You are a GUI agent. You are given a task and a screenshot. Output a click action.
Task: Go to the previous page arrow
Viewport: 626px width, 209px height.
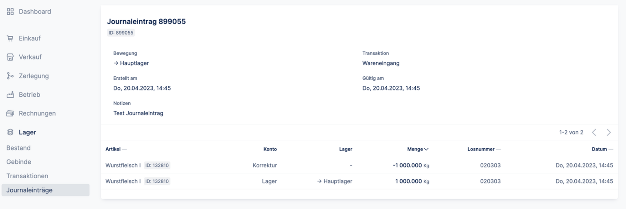tap(594, 132)
